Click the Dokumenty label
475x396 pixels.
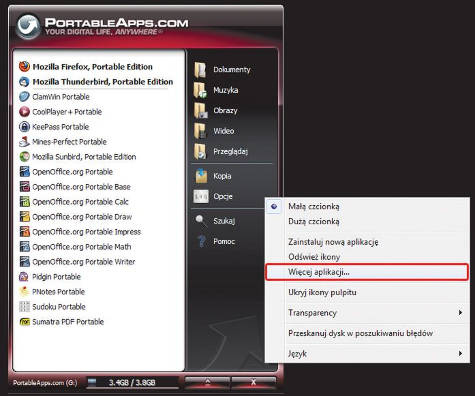pyautogui.click(x=232, y=70)
